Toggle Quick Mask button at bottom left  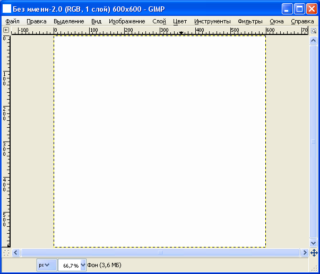point(6,253)
